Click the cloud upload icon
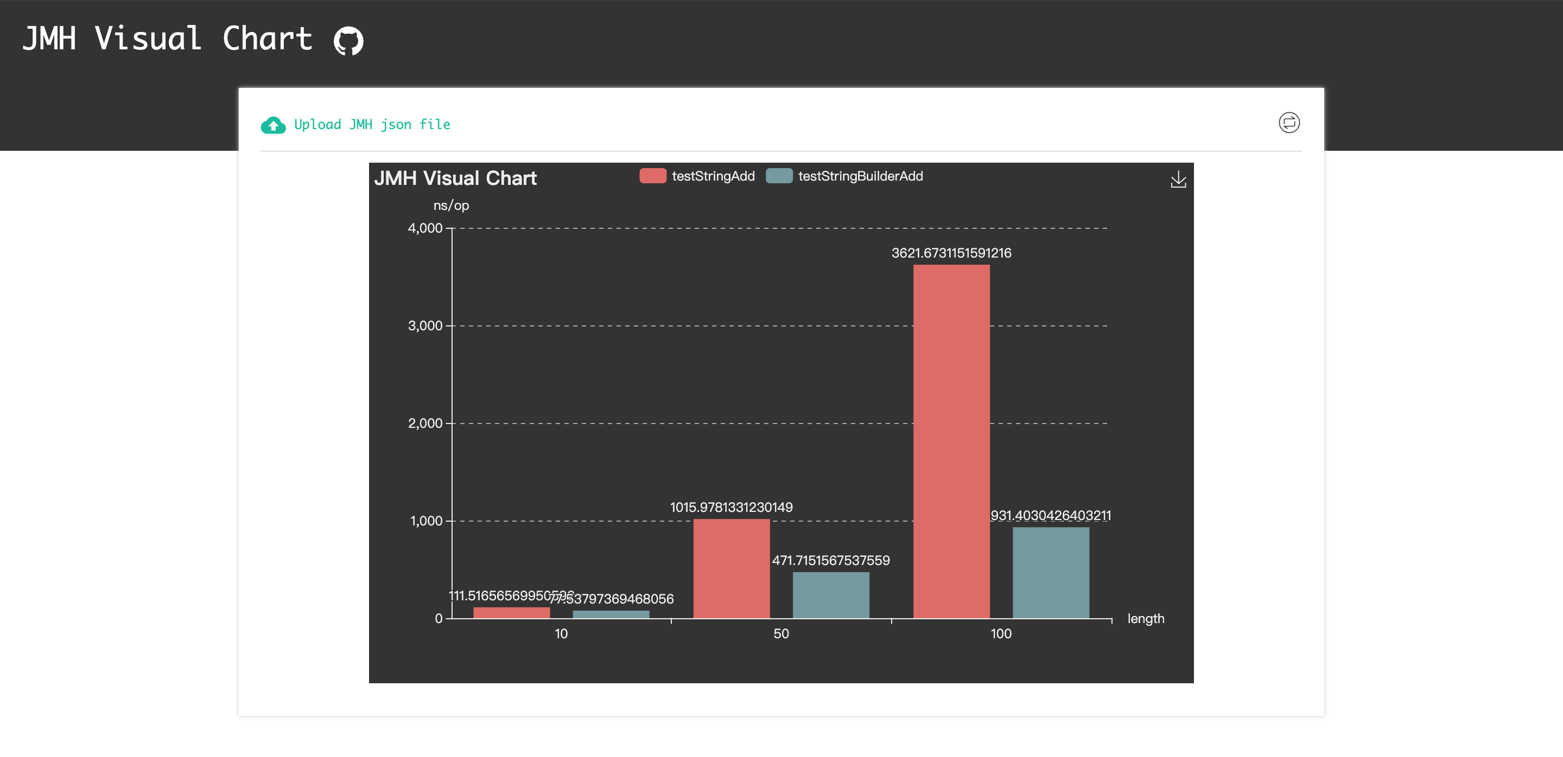Viewport: 1563px width, 757px height. coord(273,125)
